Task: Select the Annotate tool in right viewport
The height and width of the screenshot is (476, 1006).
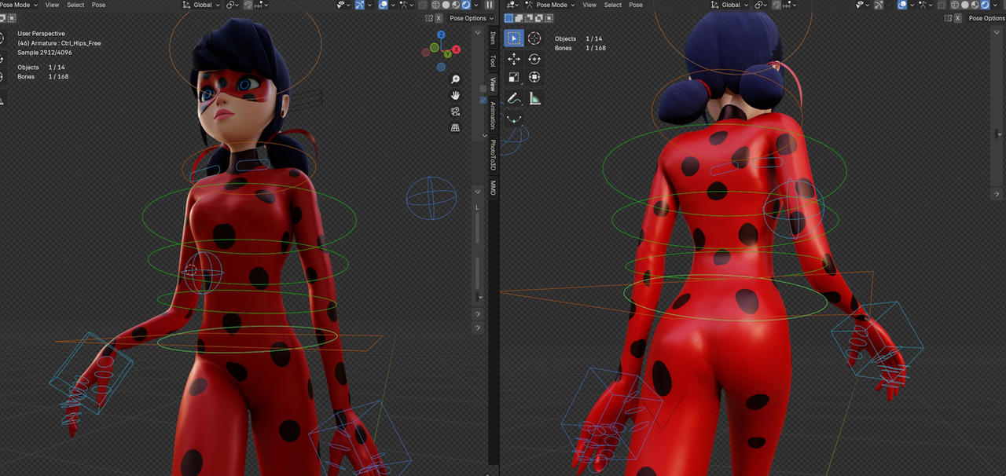Action: [x=513, y=98]
